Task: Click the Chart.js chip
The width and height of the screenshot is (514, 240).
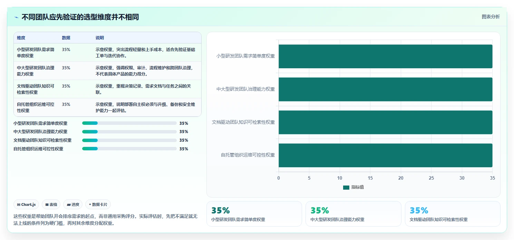Action: click(26, 204)
